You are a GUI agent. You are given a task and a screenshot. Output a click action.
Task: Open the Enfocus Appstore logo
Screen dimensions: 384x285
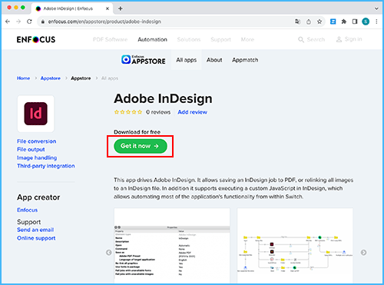tap(144, 60)
